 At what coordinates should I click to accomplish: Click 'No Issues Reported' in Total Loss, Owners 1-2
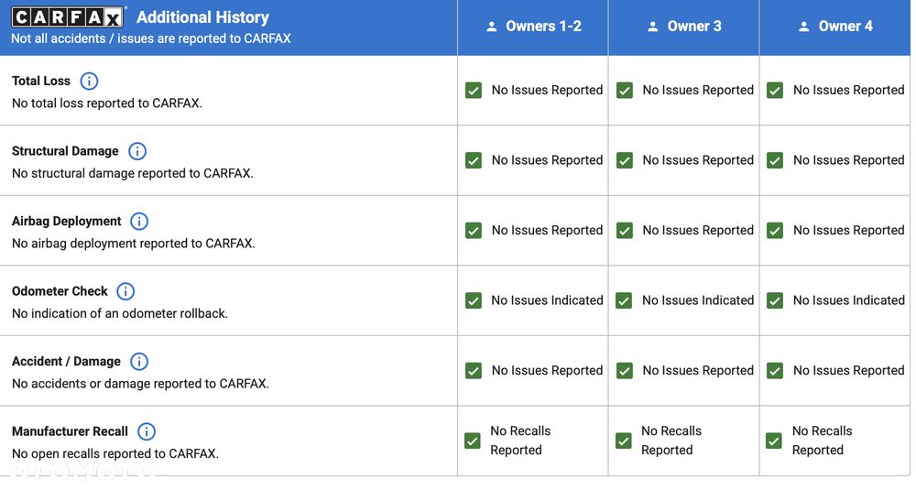[547, 91]
